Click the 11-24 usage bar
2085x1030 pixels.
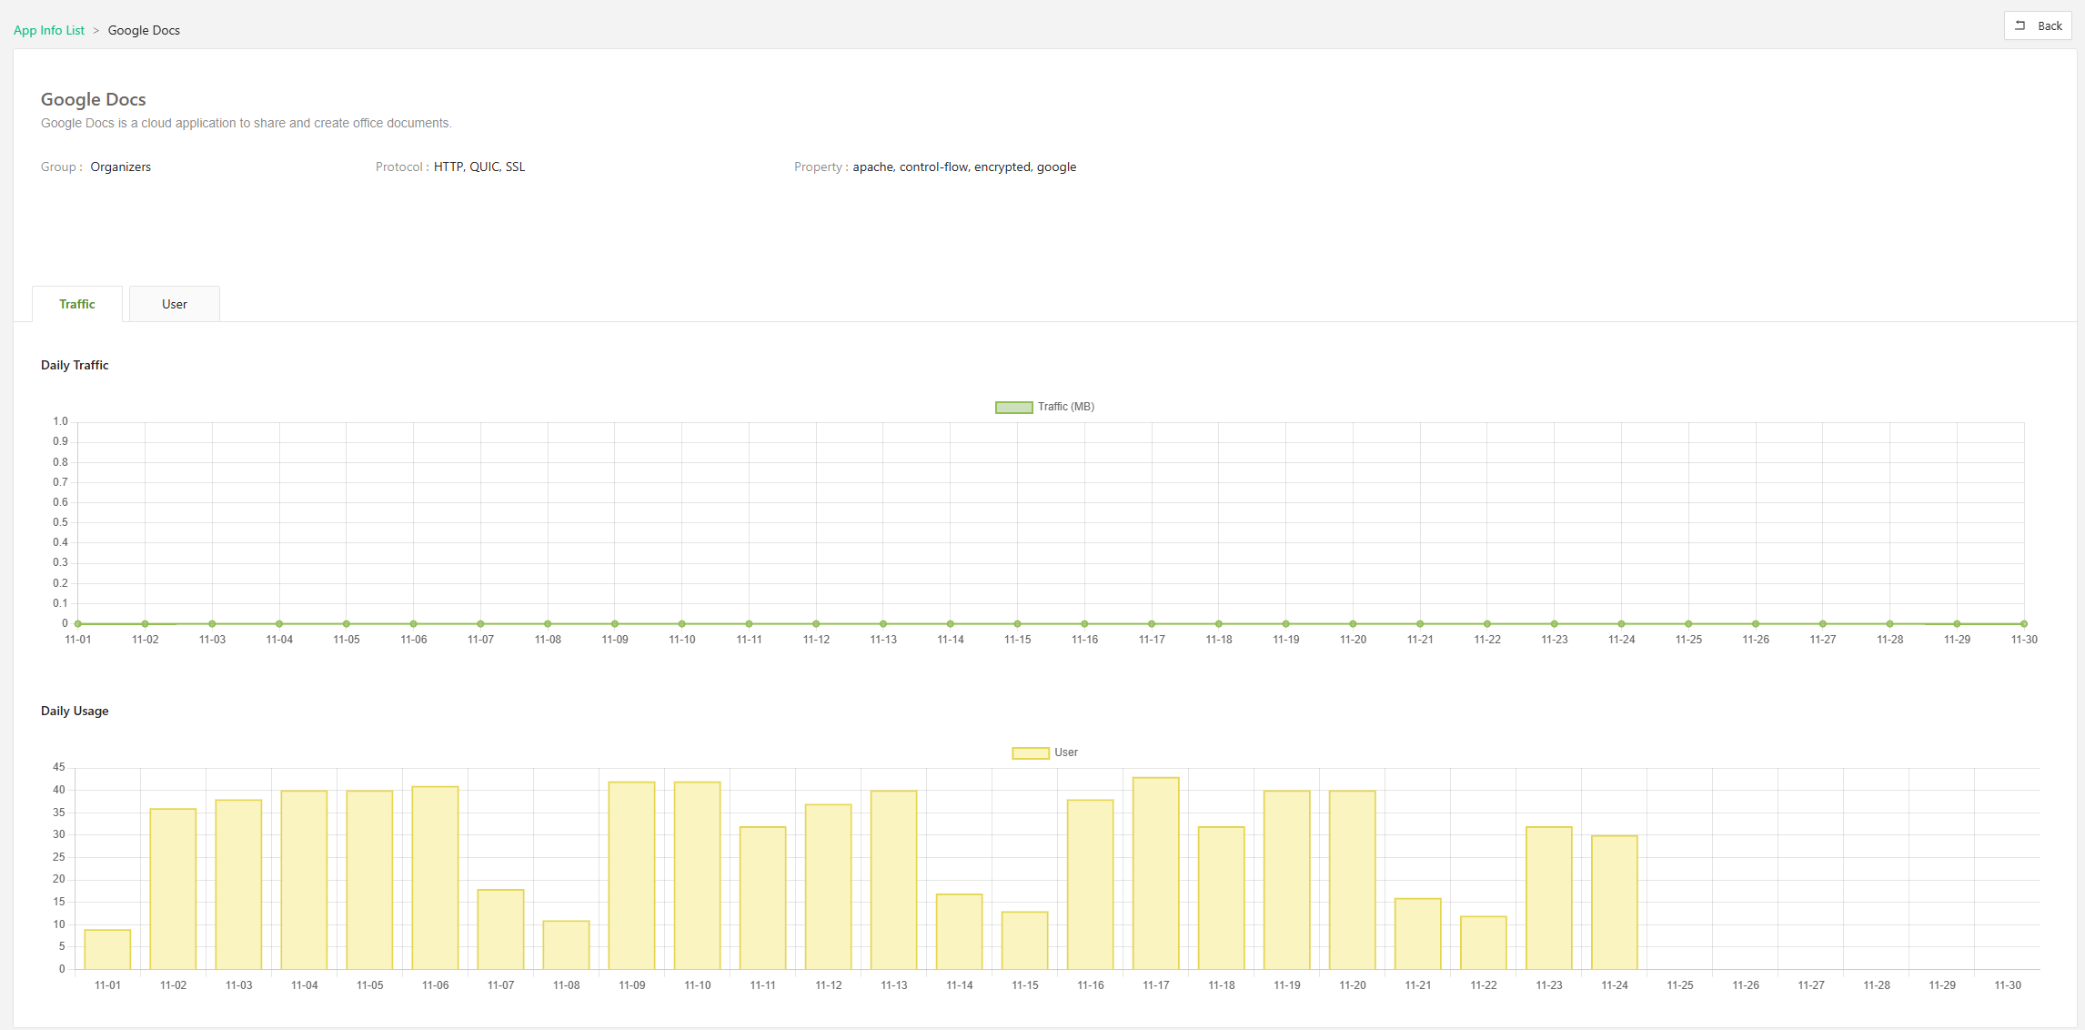pos(1614,902)
